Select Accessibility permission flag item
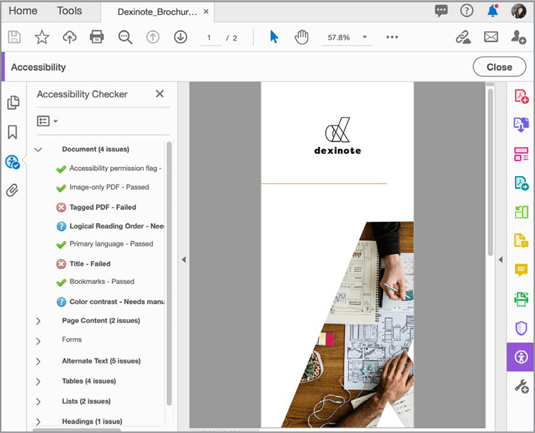Viewport: 535px width, 433px height. (x=109, y=168)
